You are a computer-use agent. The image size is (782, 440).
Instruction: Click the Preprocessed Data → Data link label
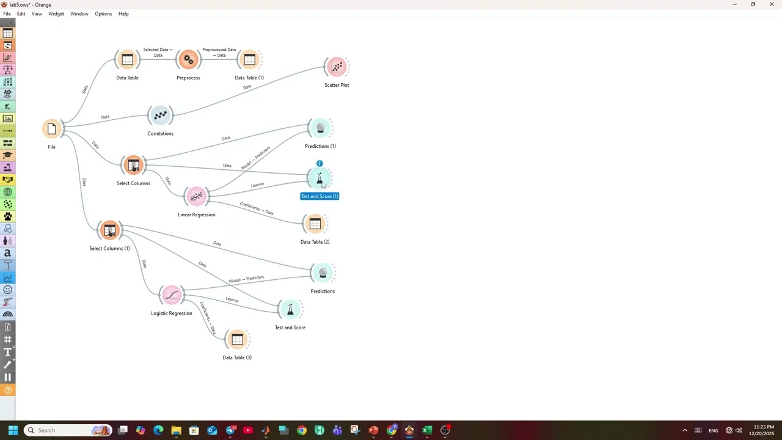[x=219, y=53]
